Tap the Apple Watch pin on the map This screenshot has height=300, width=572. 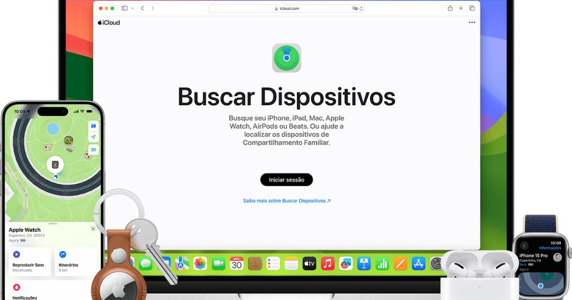coord(55,165)
